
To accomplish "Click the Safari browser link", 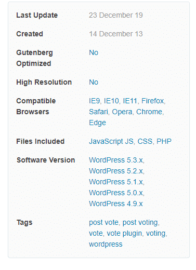I will click(98, 112).
